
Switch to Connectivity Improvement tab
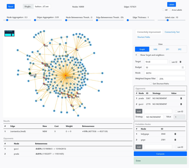tap(149, 32)
